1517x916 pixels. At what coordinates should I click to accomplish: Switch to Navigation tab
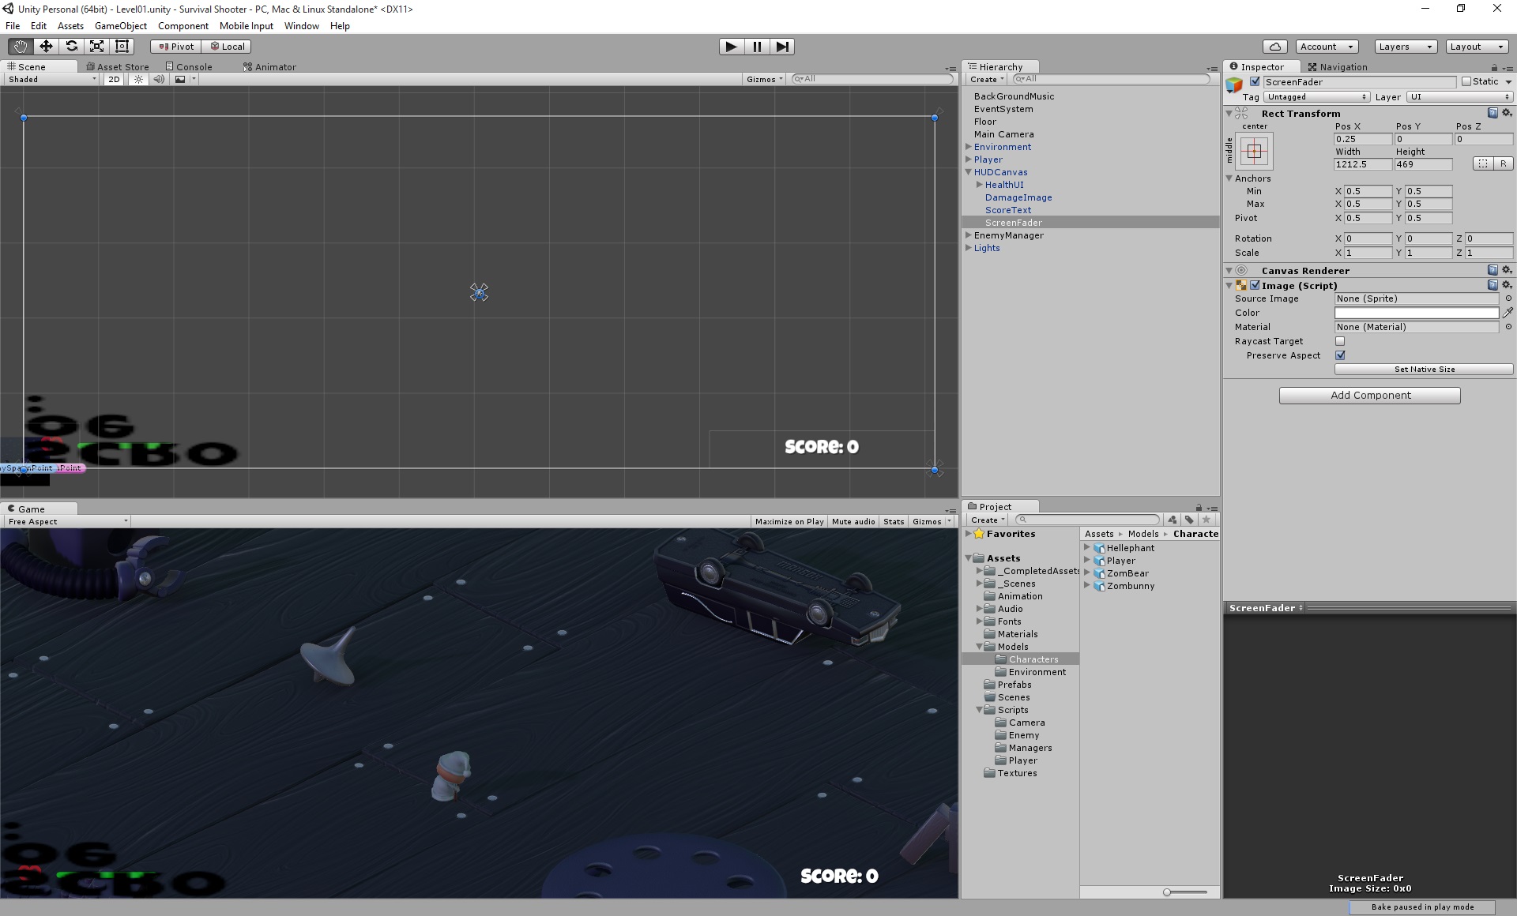point(1338,67)
